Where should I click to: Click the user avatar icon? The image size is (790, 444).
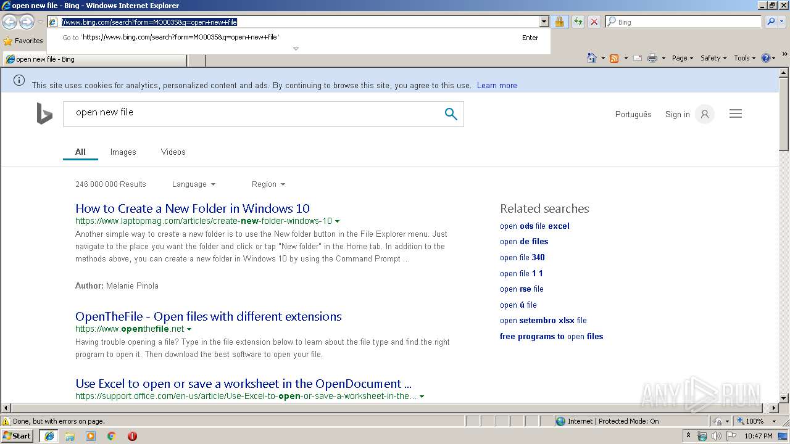tap(704, 114)
